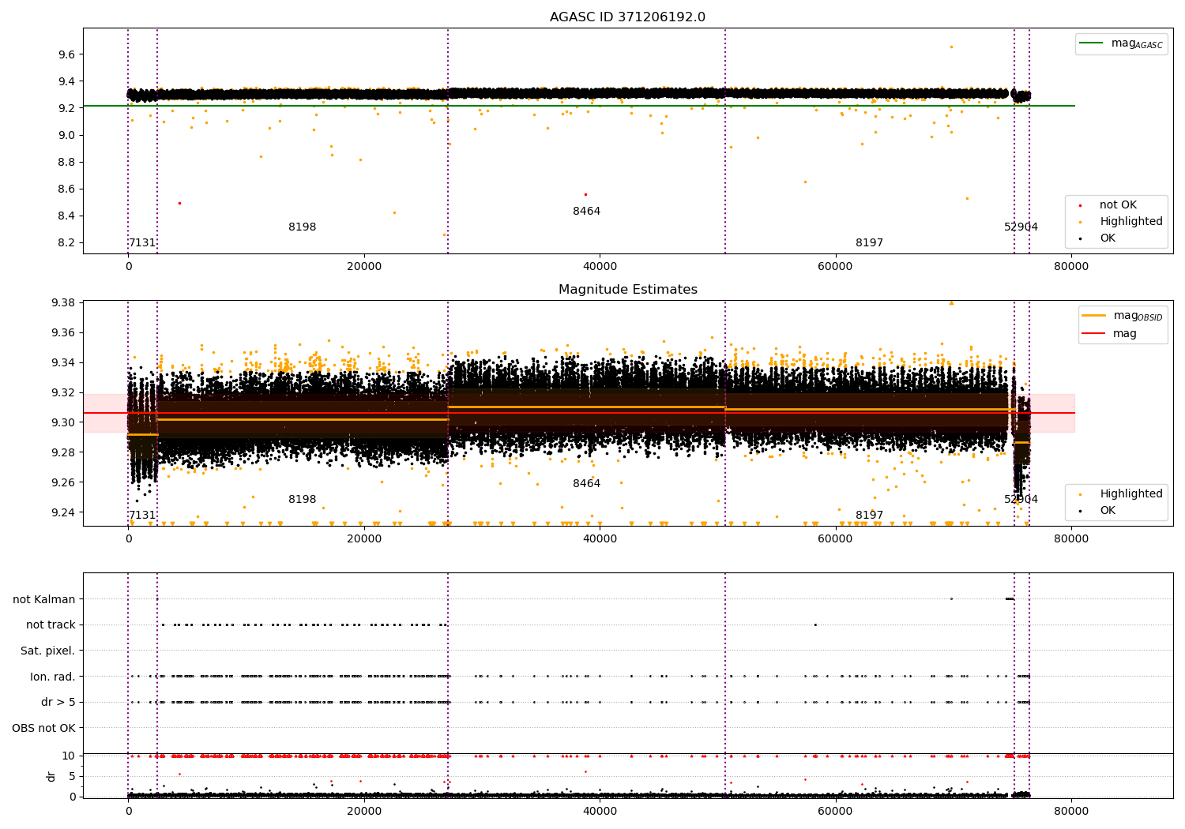Click the "dr > 5" axis label

[58, 702]
